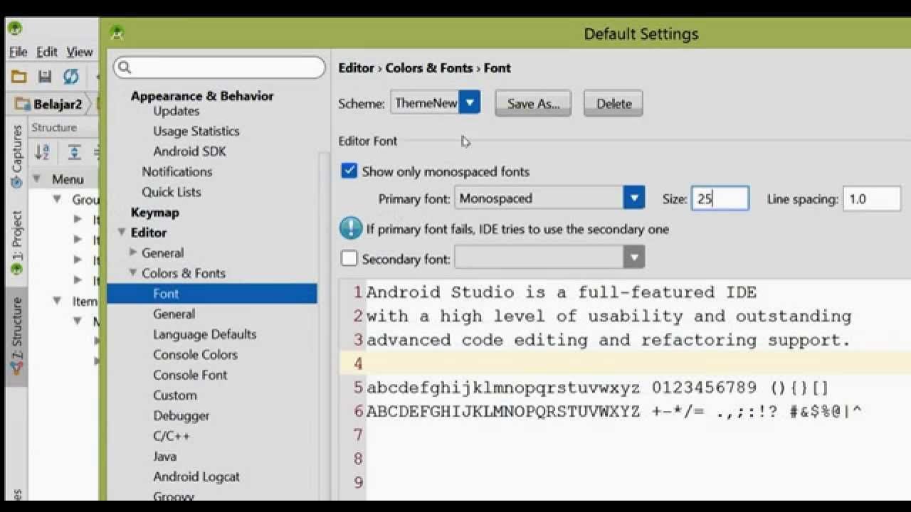911x512 pixels.
Task: Click Editor in the settings breadcrumb
Action: tap(356, 68)
